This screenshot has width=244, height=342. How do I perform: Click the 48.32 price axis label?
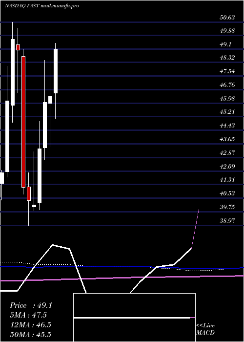click(227, 58)
